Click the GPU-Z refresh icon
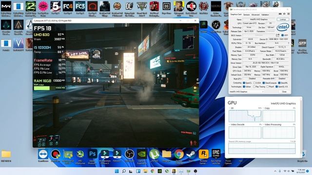 [x=284, y=14]
